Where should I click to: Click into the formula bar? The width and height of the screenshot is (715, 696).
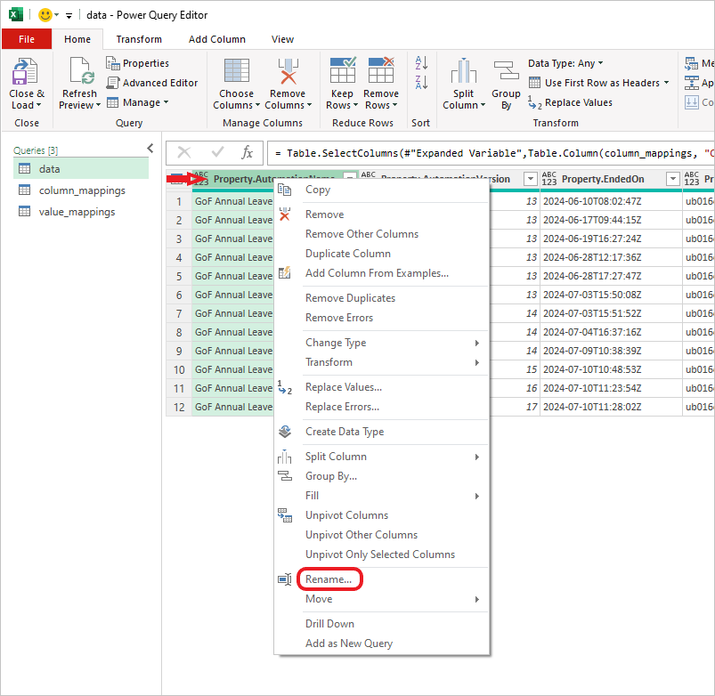tap(491, 153)
